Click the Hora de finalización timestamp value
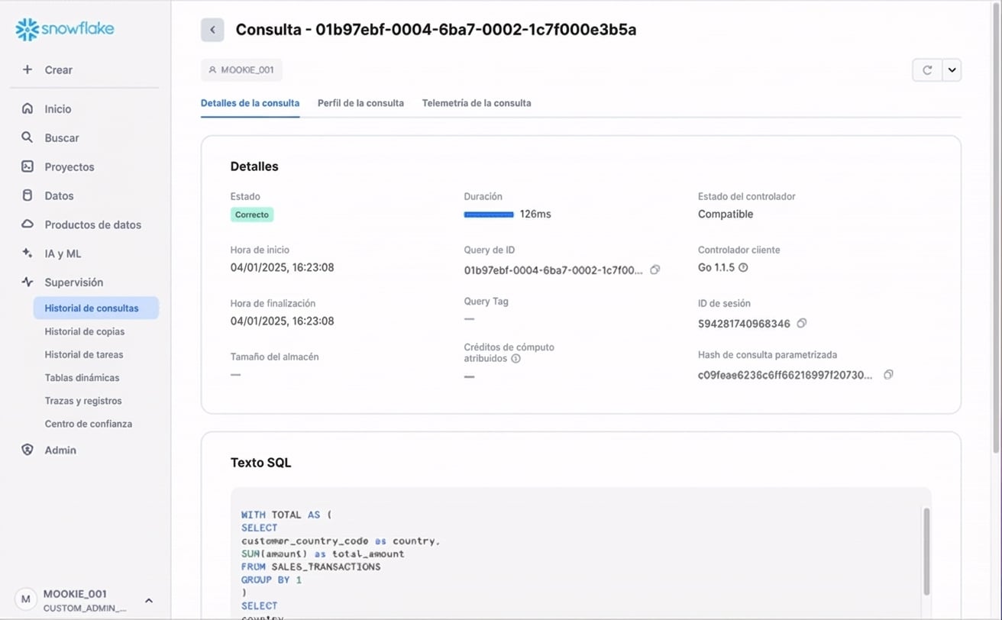Screen dimensions: 1002x620 pyautogui.click(x=282, y=321)
